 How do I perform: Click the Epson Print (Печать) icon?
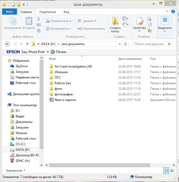[x=53, y=52]
